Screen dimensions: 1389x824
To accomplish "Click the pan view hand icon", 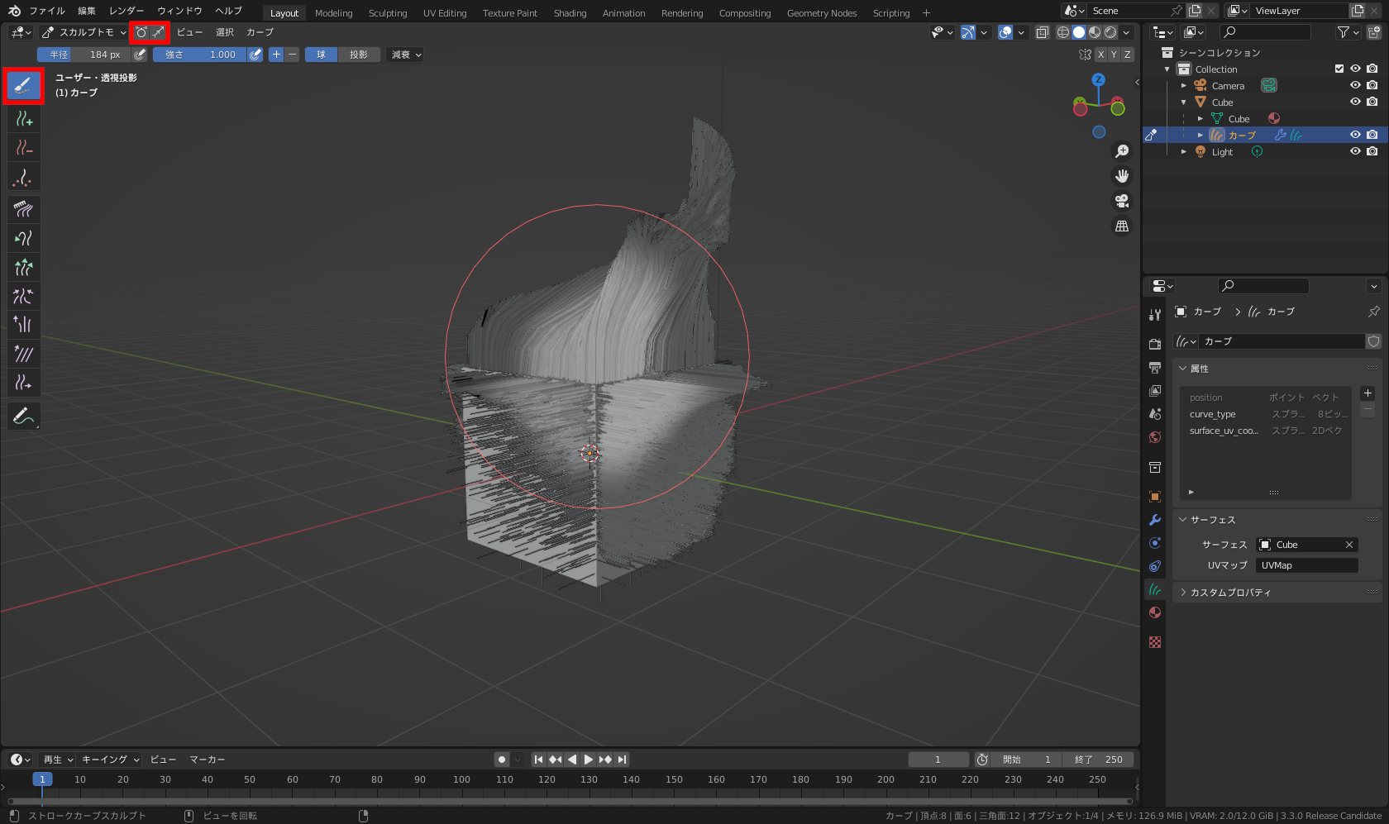I will [x=1122, y=176].
